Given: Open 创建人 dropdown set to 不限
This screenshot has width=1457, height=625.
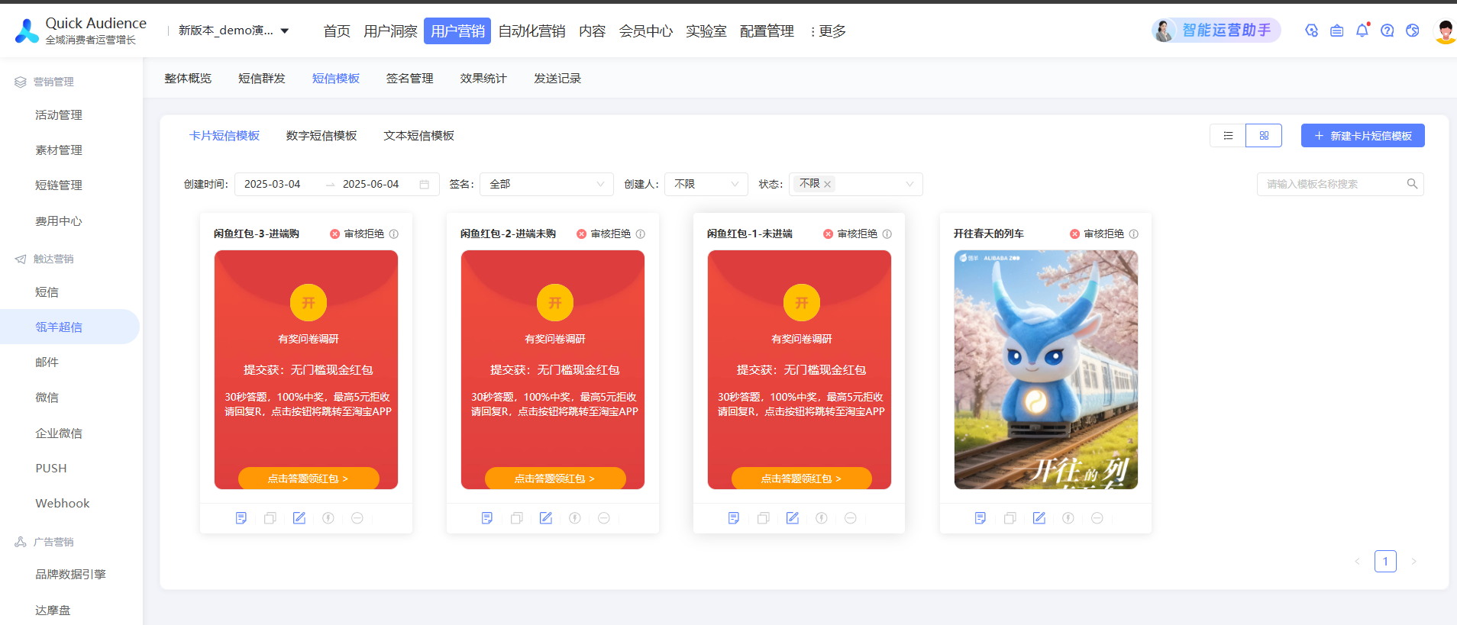Looking at the screenshot, I should [x=706, y=184].
